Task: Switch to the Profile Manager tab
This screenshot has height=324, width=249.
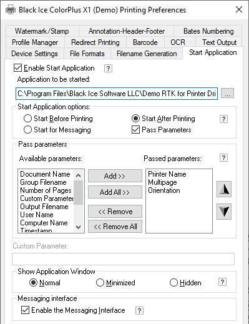Action: click(x=35, y=42)
